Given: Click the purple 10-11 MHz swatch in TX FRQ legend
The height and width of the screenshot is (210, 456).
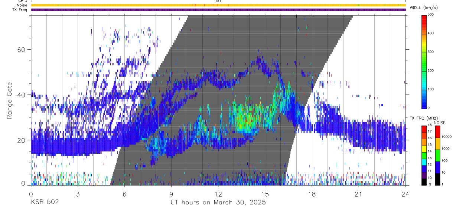Looking at the screenshot, I should pyautogui.click(x=424, y=176).
